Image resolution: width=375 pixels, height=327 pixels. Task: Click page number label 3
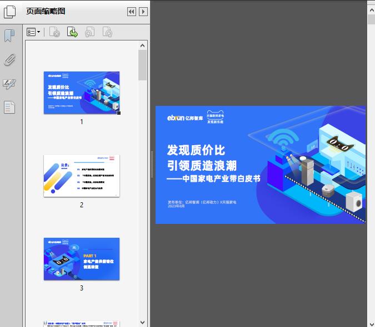tap(82, 288)
